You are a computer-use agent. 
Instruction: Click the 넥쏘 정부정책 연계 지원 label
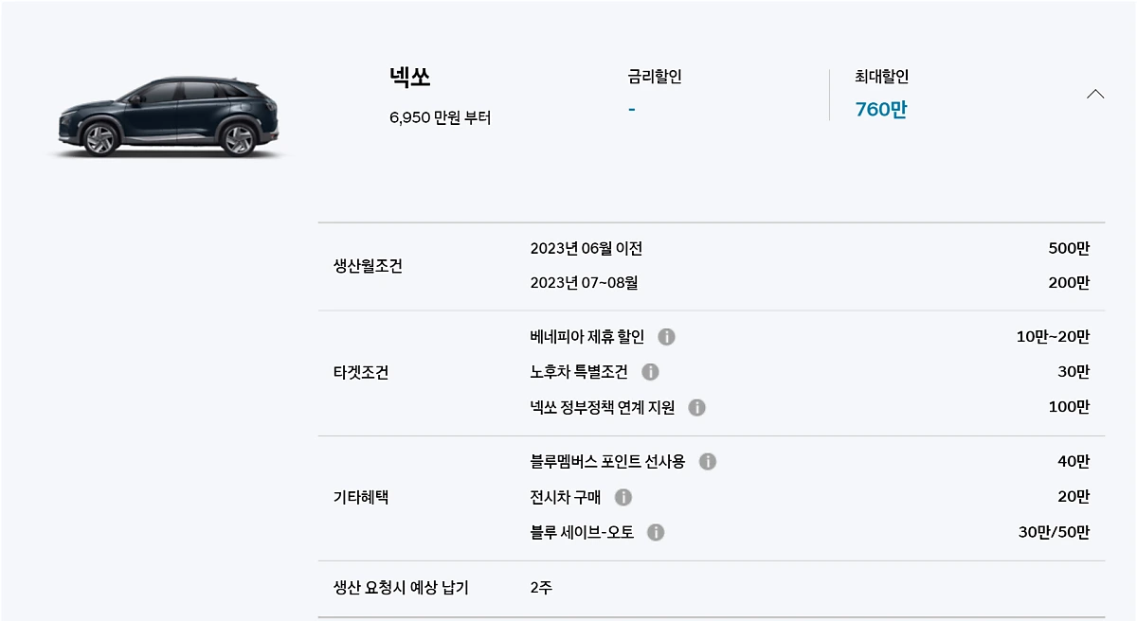[x=603, y=408]
